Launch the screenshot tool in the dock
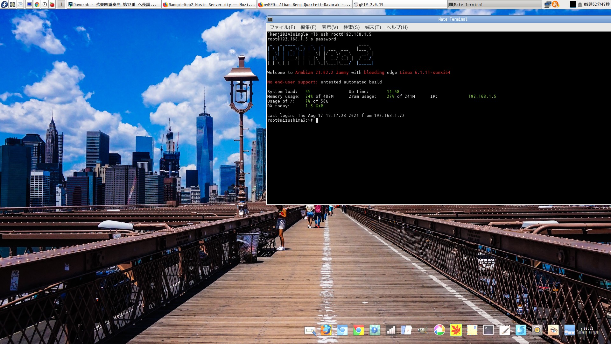This screenshot has height=344, width=611. [310, 331]
